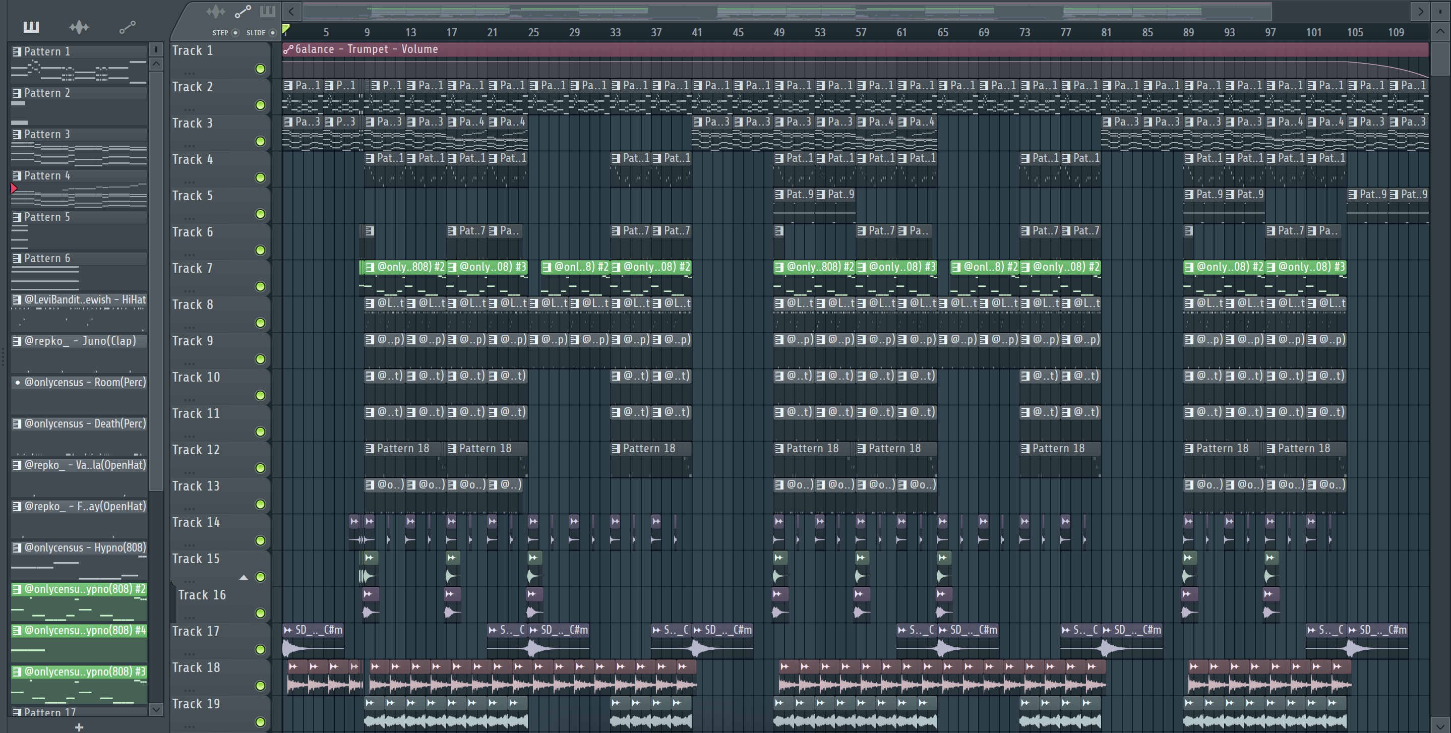This screenshot has width=1451, height=733.
Task: Select Pattern 2 in the picker
Action: pyautogui.click(x=79, y=104)
